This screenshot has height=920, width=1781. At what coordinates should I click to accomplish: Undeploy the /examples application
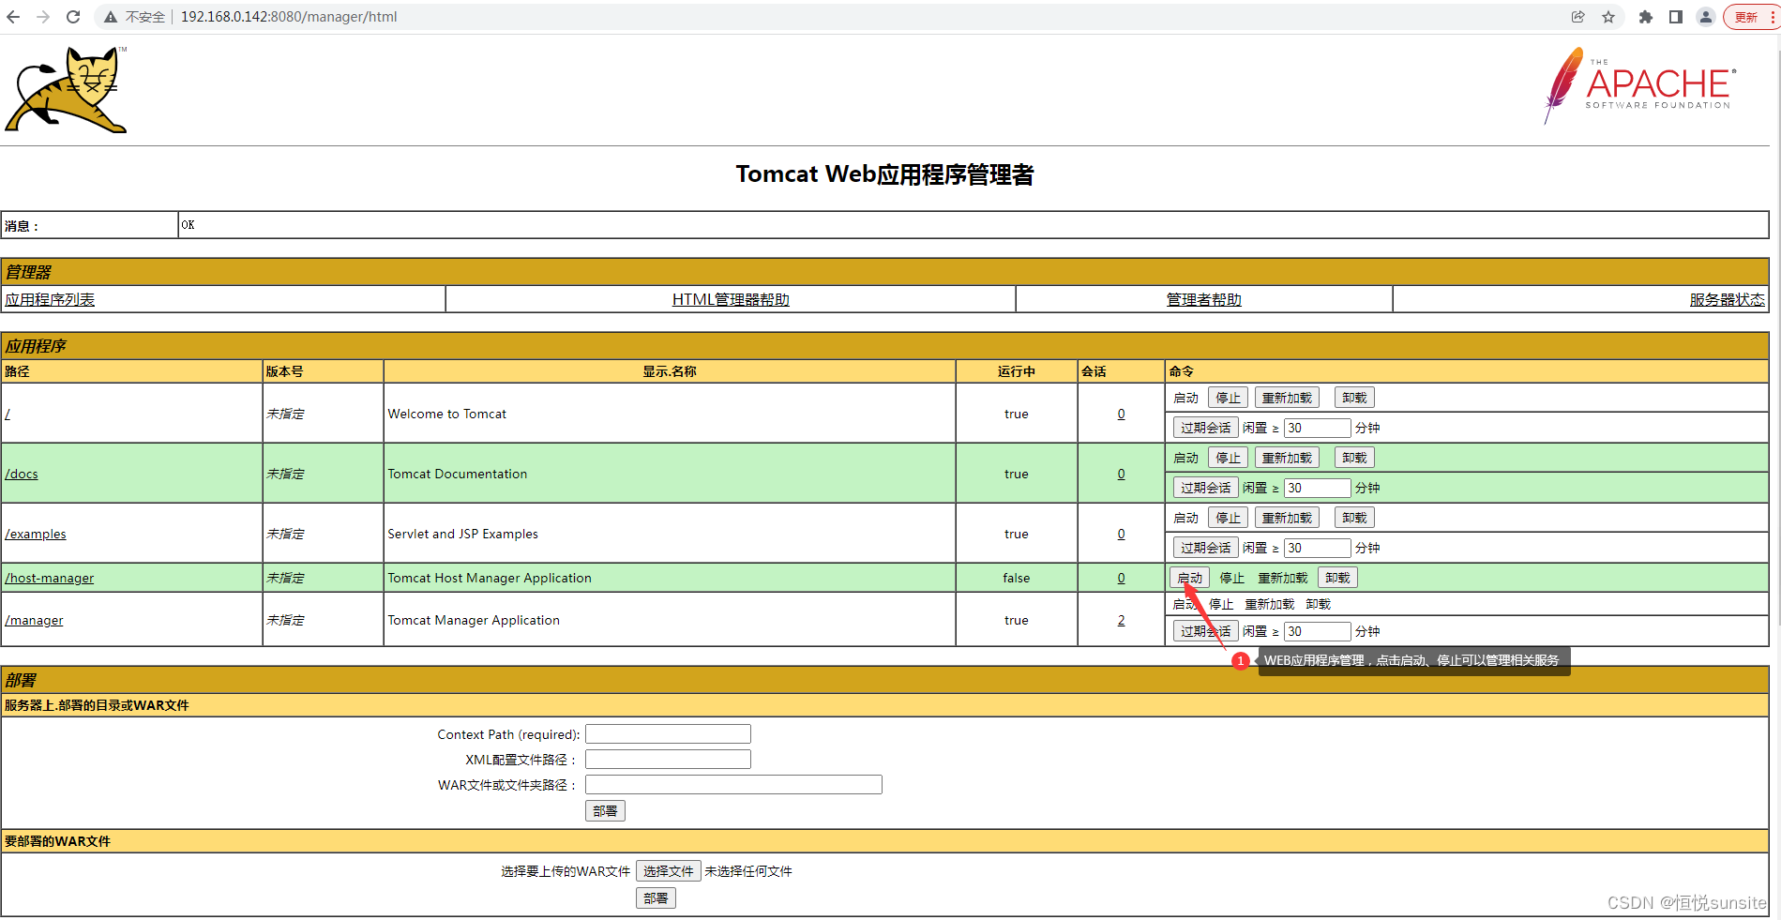1354,518
